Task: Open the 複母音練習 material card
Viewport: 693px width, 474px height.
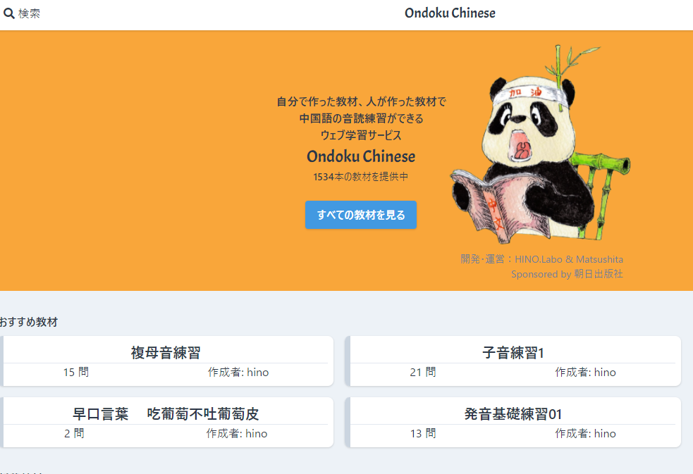Action: point(166,361)
